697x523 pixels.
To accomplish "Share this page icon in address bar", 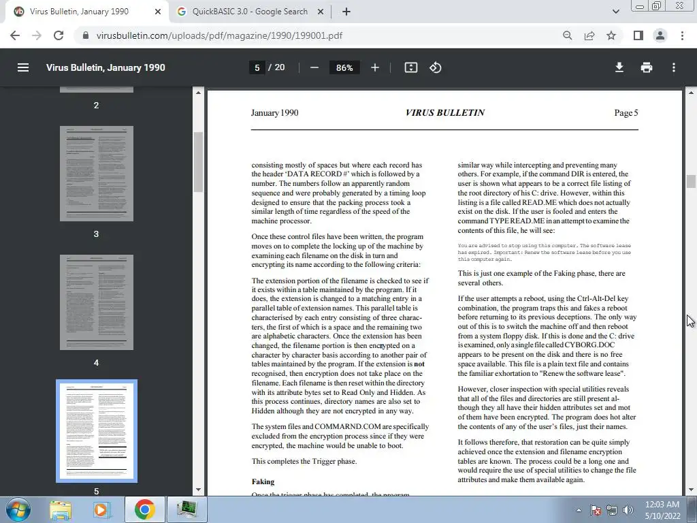I will tap(589, 35).
